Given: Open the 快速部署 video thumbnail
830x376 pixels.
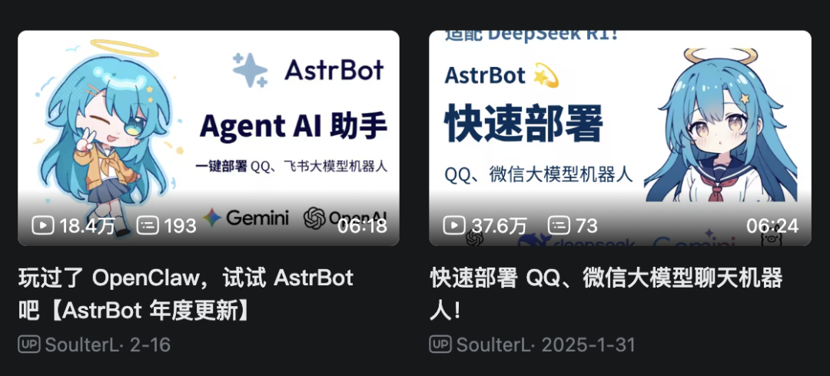Looking at the screenshot, I should tap(620, 138).
